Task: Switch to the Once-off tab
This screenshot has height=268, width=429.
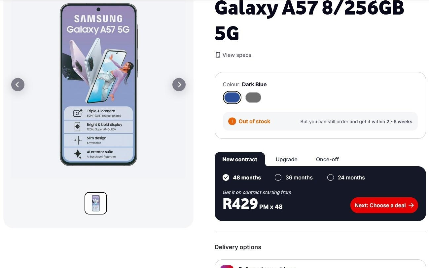Action: tap(327, 159)
